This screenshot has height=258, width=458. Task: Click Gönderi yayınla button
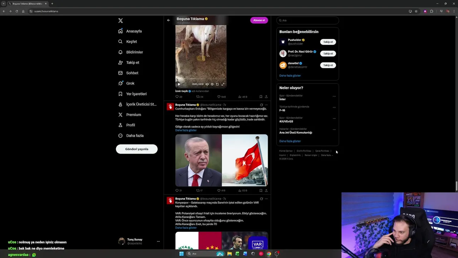tap(137, 149)
